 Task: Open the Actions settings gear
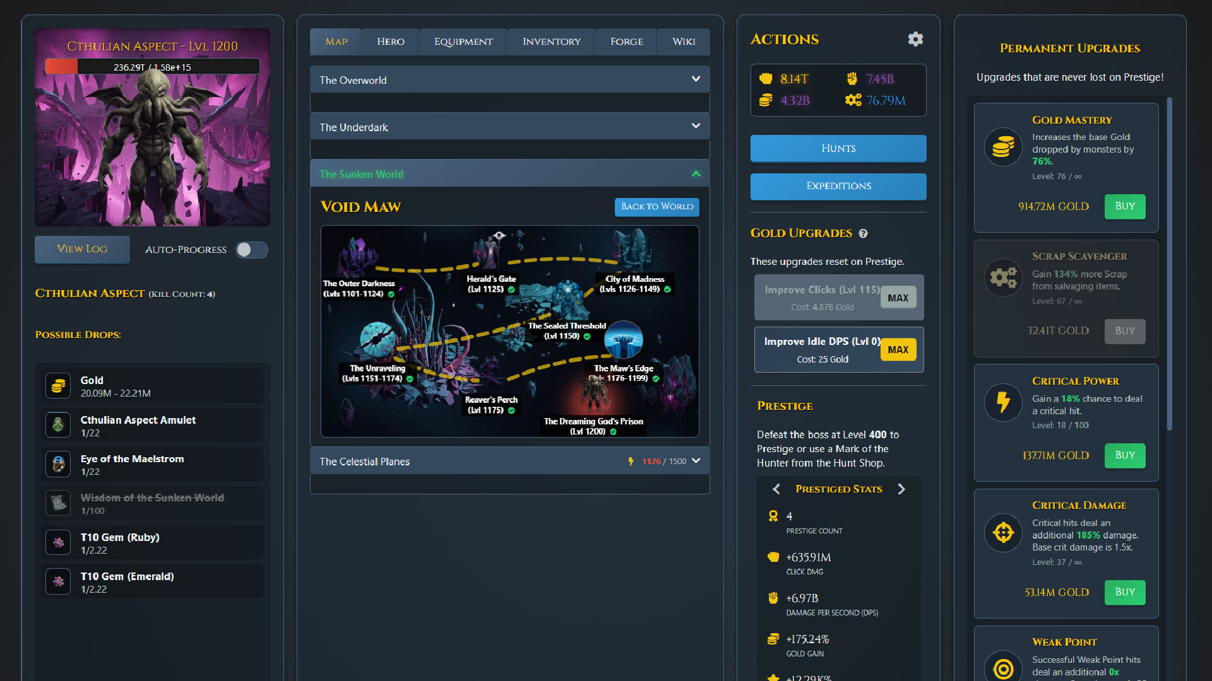[915, 39]
